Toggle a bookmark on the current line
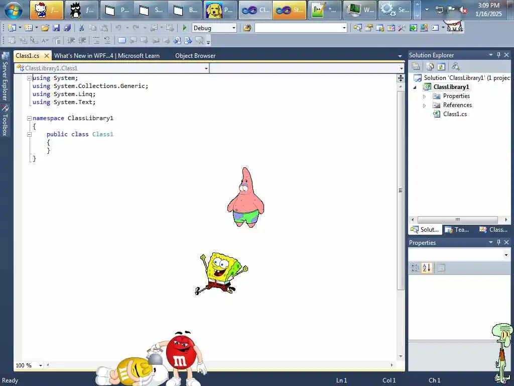This screenshot has width=514, height=386. coord(121,40)
